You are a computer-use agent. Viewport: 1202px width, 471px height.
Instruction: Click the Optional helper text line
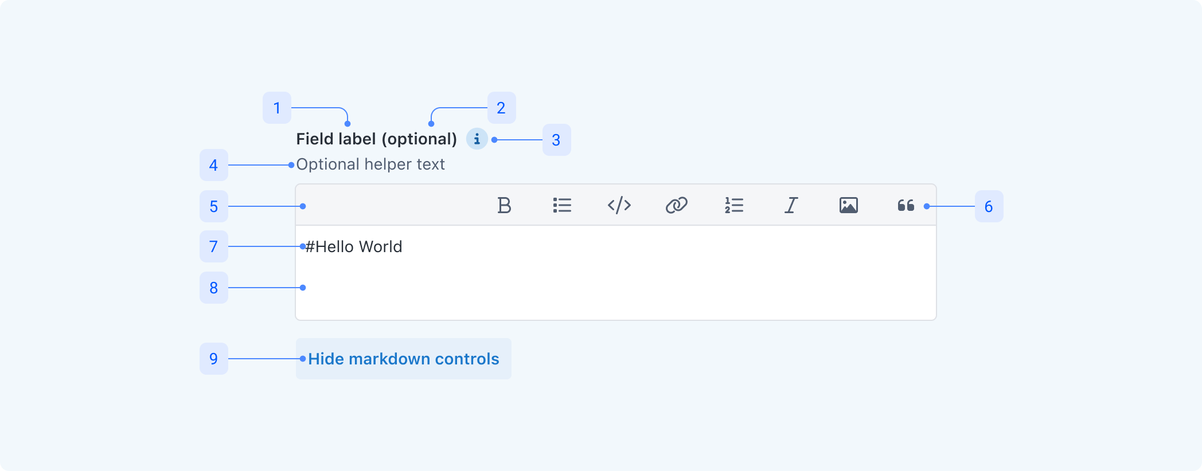coord(370,164)
